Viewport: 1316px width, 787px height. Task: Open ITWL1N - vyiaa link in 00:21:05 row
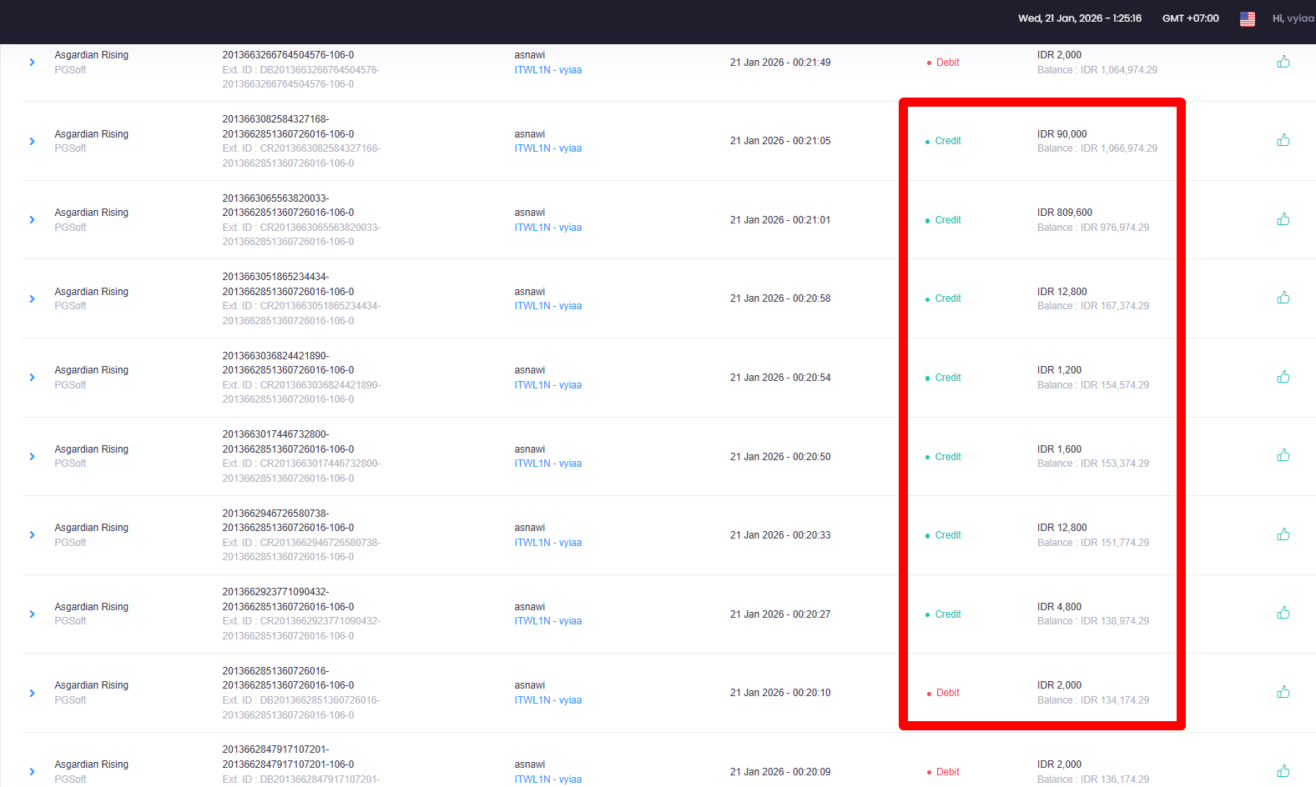pos(548,148)
